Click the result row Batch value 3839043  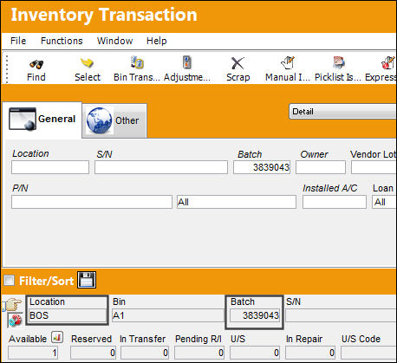[x=255, y=315]
